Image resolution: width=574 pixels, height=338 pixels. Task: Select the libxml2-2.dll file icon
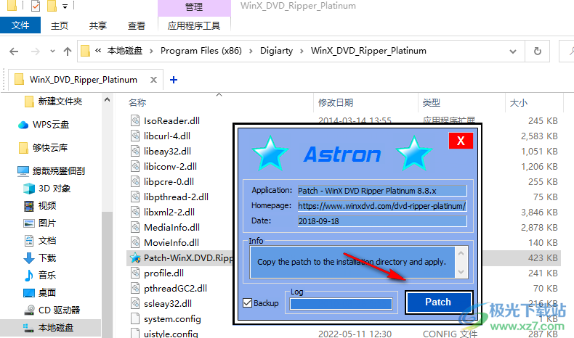pos(135,212)
